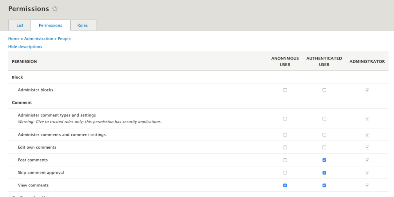This screenshot has width=394, height=197.
Task: Disable Skip comment approval for Authenticated user
Action: 324,173
